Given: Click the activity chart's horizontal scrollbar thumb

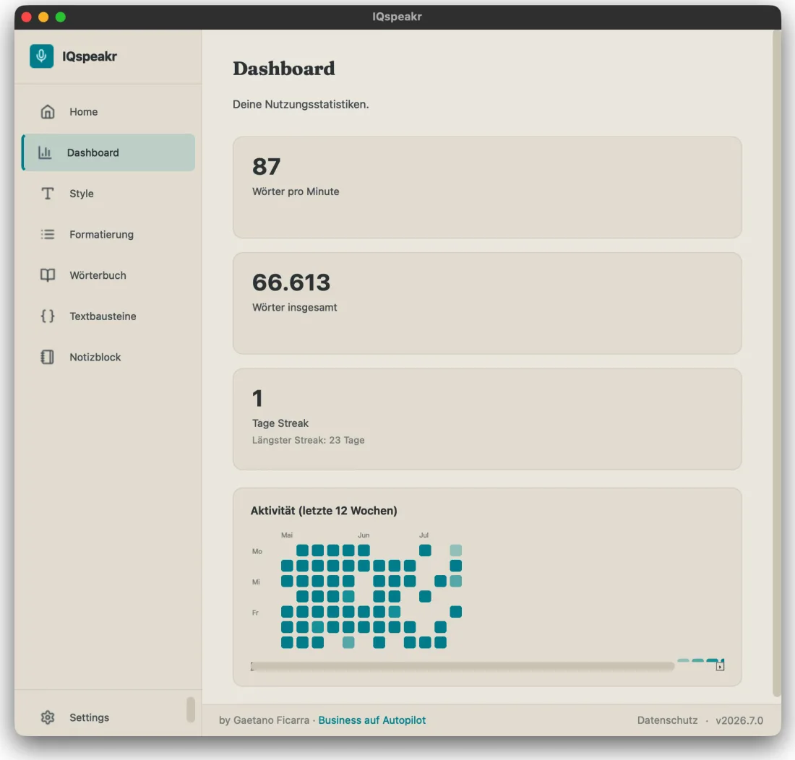Looking at the screenshot, I should (x=463, y=666).
